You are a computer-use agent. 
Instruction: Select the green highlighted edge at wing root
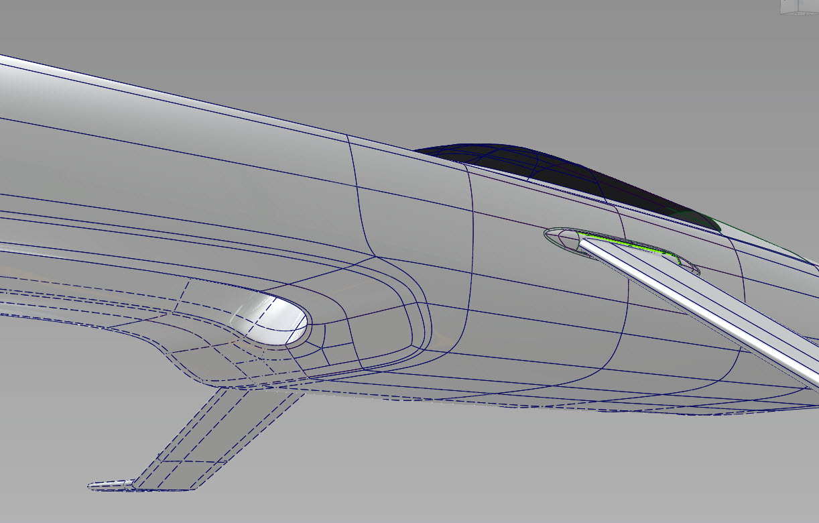click(629, 245)
